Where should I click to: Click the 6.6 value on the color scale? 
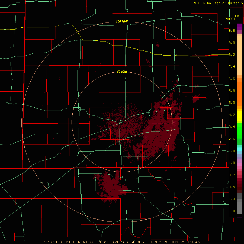point(232,79)
